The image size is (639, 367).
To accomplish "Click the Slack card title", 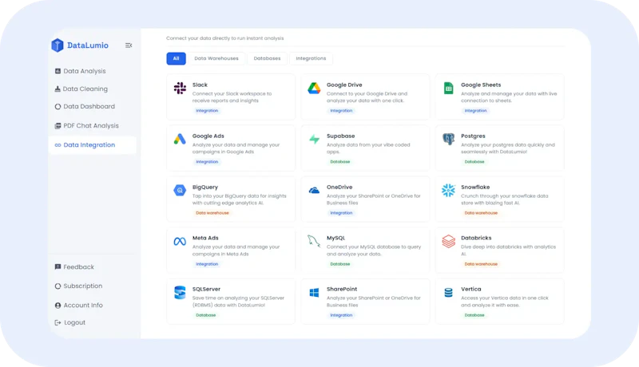I will point(200,85).
